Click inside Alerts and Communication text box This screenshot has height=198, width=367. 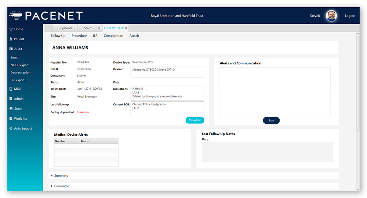pyautogui.click(x=275, y=91)
